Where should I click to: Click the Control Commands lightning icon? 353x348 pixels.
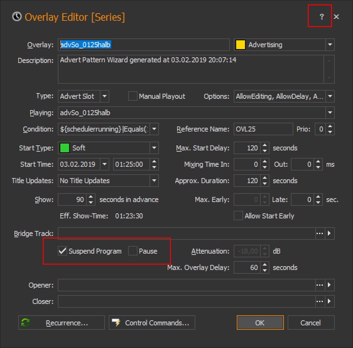pos(116,323)
